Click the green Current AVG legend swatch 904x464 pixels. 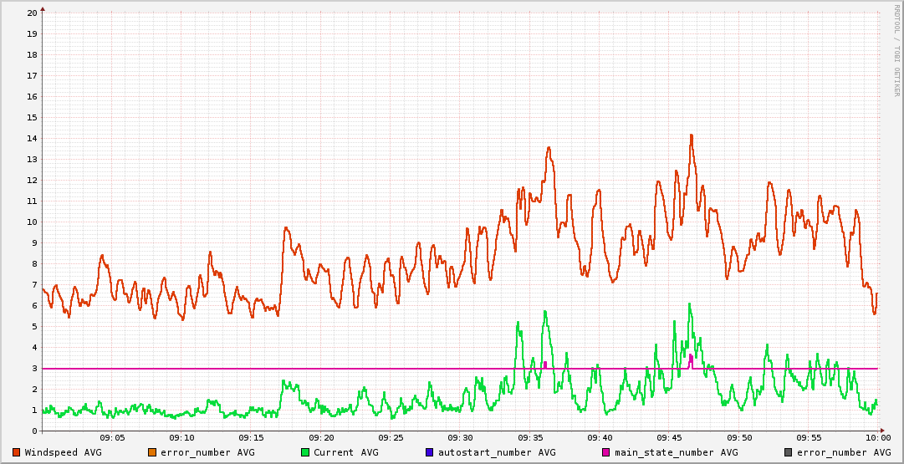pos(305,452)
